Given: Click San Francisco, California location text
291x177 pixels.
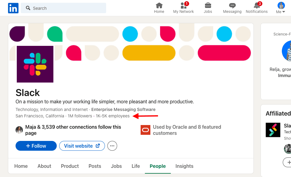Looking at the screenshot, I should [40, 116].
